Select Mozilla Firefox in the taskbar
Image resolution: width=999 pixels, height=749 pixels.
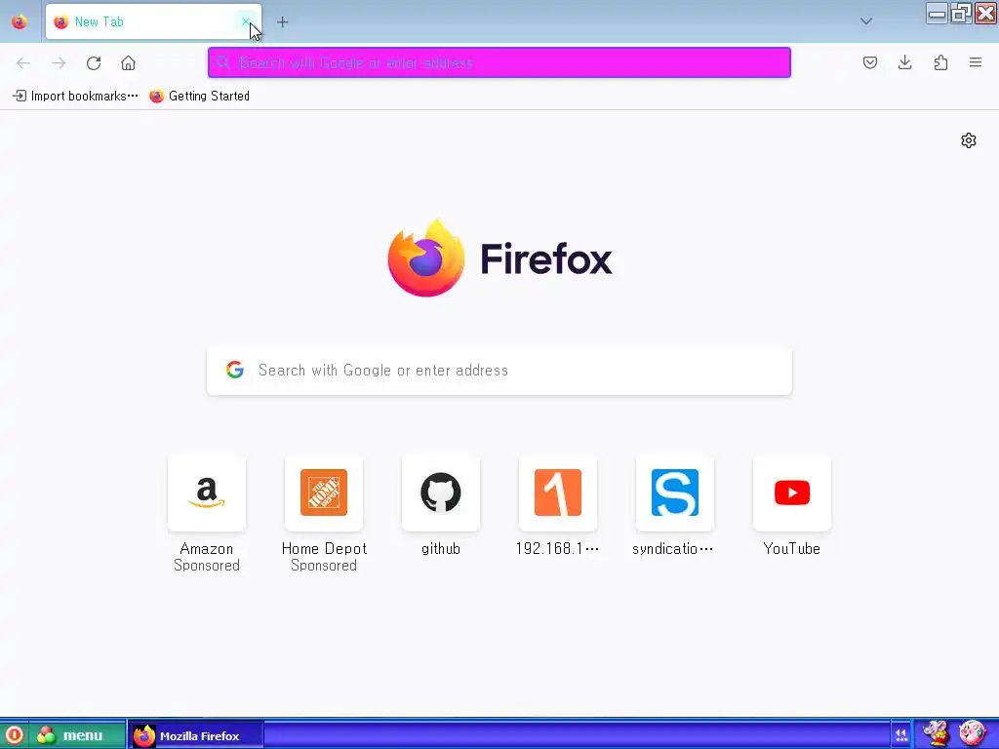point(195,735)
